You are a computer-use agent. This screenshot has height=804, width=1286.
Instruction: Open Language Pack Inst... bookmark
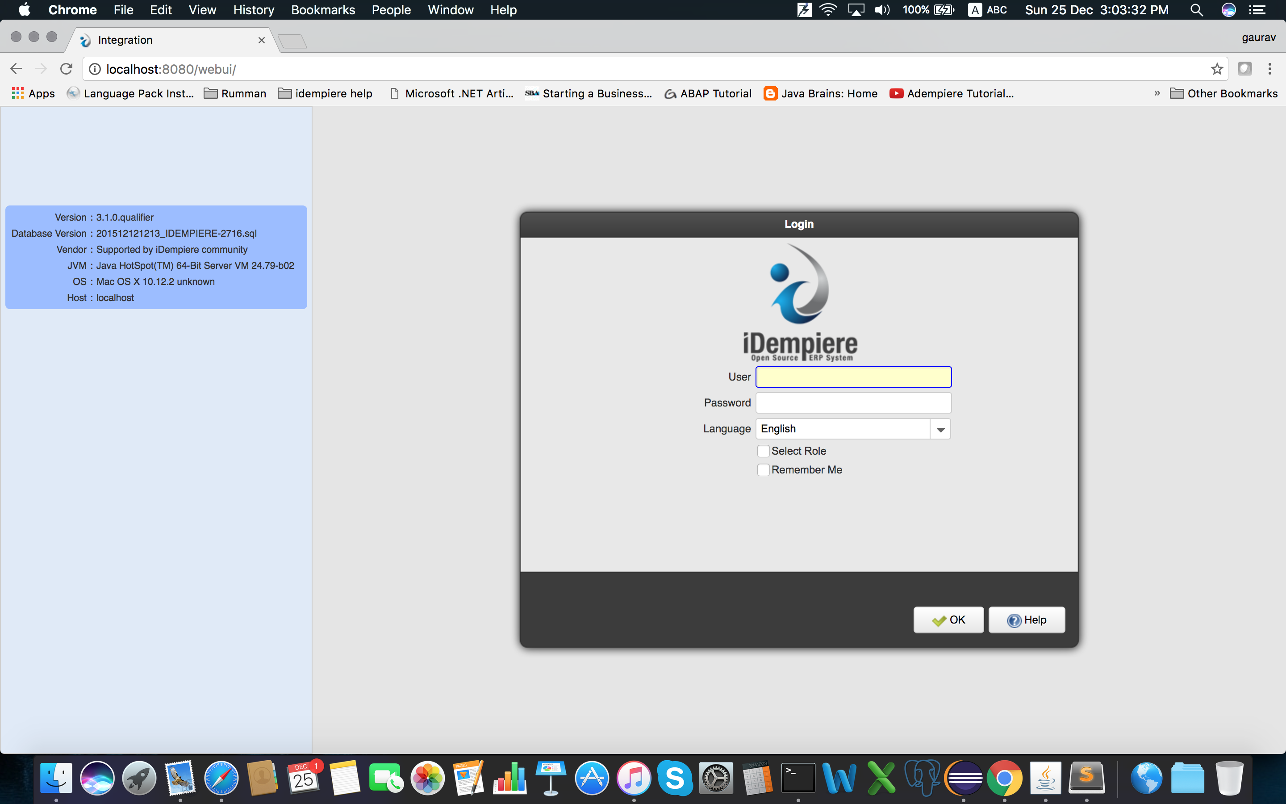pos(130,94)
